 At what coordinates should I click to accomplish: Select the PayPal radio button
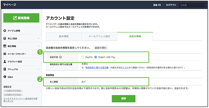[83, 57]
